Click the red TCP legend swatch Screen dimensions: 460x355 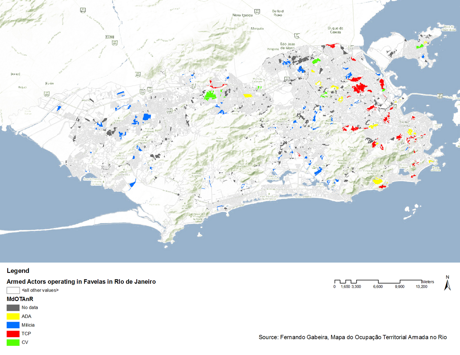13,334
